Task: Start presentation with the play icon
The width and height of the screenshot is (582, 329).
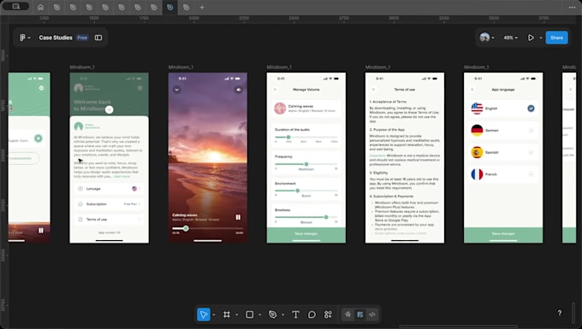Action: (531, 38)
